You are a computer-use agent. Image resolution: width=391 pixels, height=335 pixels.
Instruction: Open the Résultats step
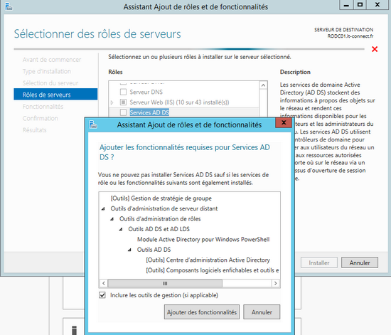(34, 130)
